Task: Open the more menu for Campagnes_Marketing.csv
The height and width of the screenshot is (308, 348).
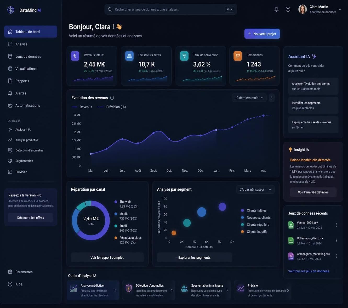Action: pos(336,256)
